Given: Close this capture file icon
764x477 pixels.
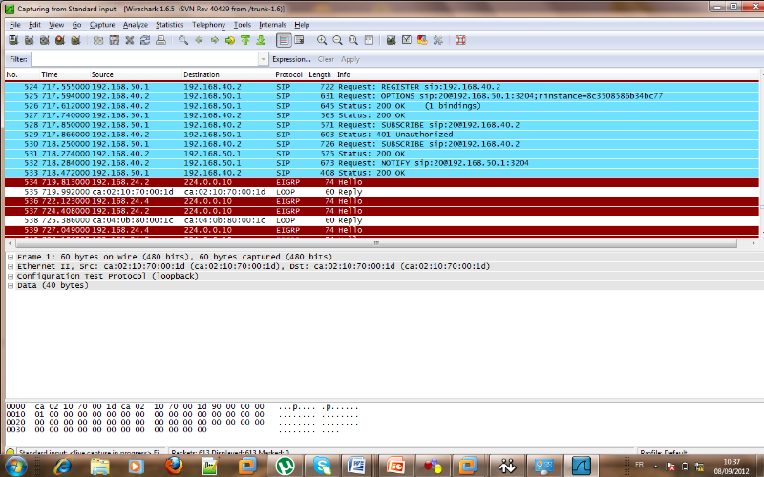Looking at the screenshot, I should [x=130, y=40].
